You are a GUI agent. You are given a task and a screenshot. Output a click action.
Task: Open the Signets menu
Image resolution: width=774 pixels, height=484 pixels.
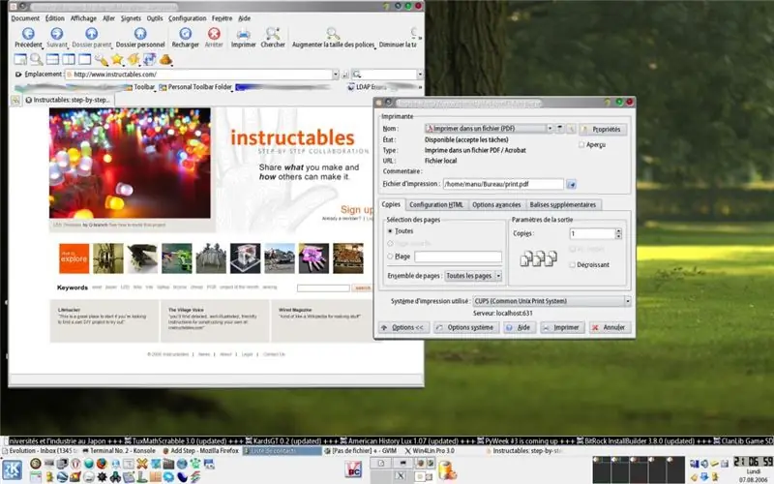[131, 18]
